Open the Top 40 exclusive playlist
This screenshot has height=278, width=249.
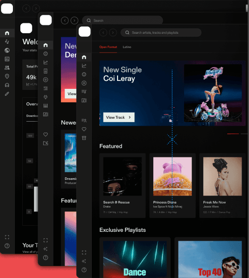point(210,258)
